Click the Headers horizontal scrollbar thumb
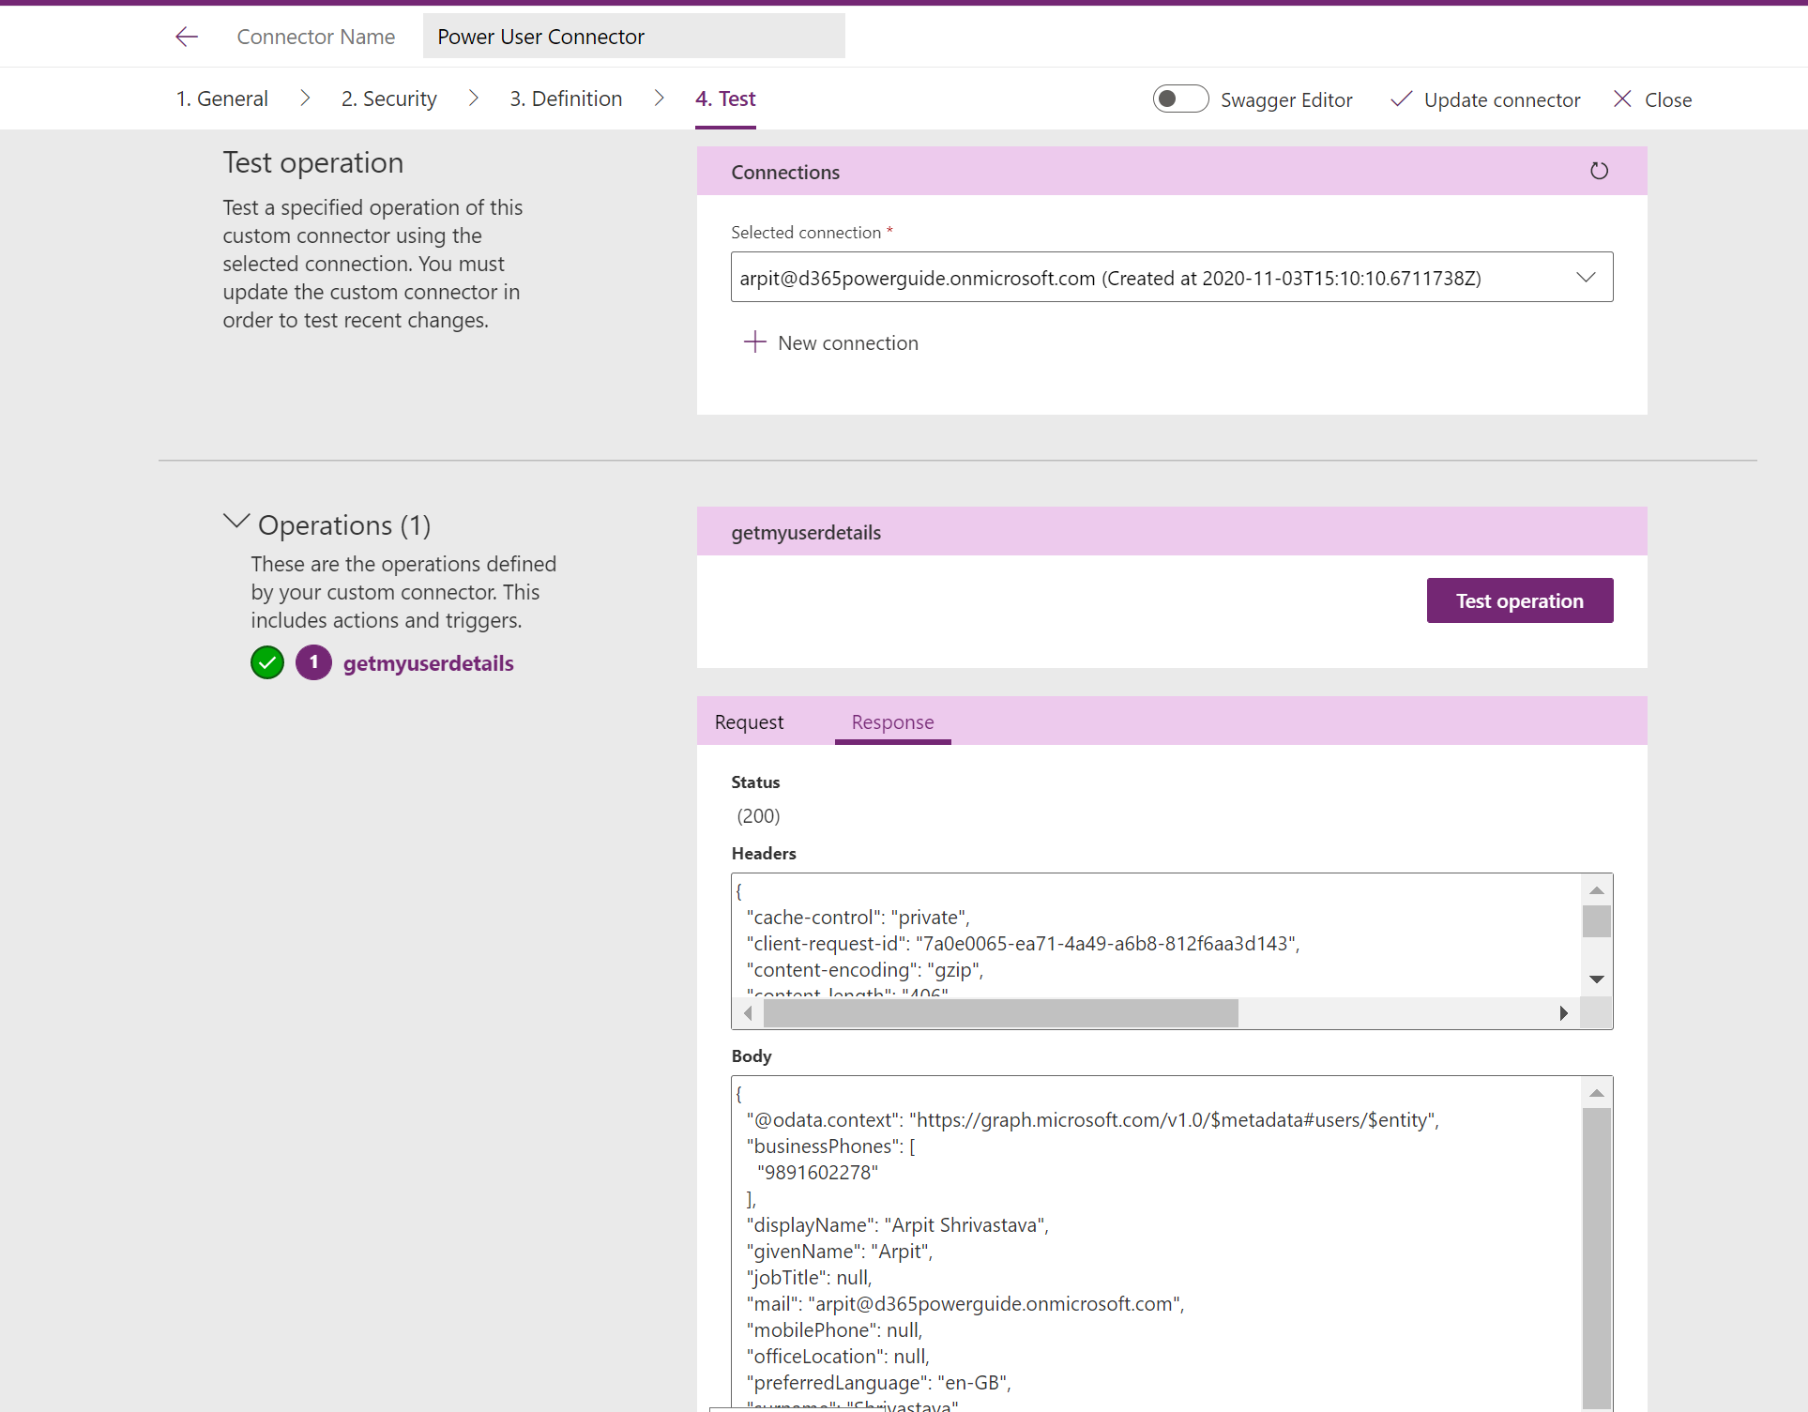 click(x=1000, y=1013)
